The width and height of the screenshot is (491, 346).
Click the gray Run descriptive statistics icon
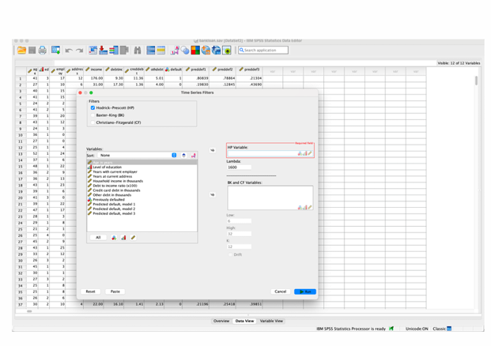click(124, 50)
